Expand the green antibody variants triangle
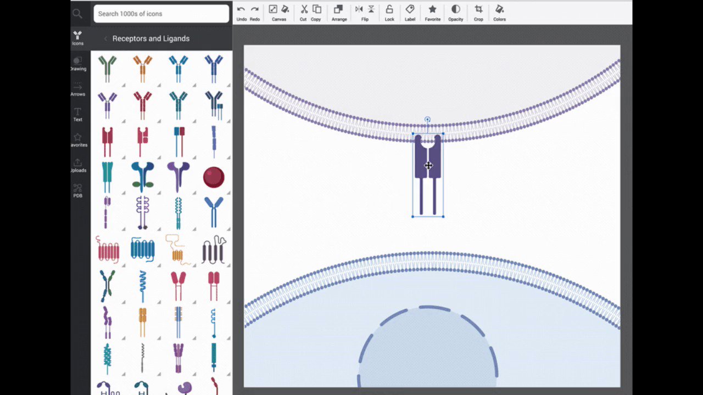Viewport: 703px width, 395px height. tap(124, 86)
